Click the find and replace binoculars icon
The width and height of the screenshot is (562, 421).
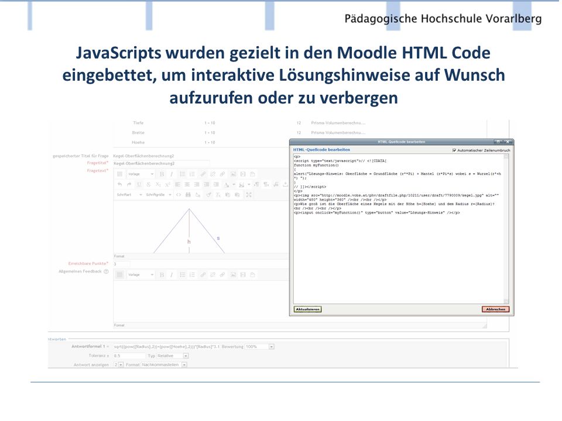tap(188, 195)
